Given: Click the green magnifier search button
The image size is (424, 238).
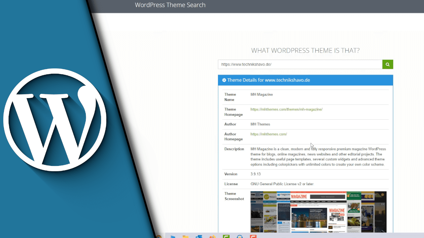Looking at the screenshot, I should click(x=388, y=64).
